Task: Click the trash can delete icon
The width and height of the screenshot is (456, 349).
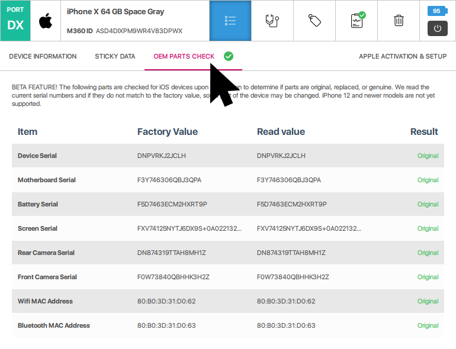Action: point(399,21)
